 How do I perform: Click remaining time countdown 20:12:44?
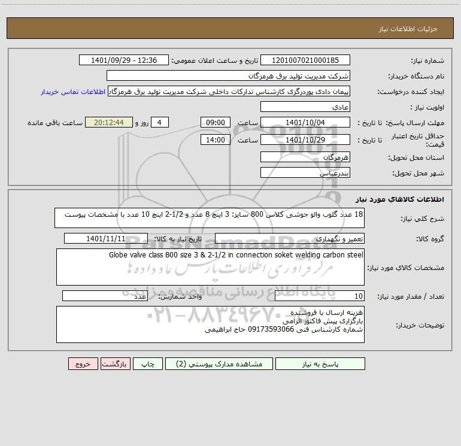pyautogui.click(x=109, y=122)
